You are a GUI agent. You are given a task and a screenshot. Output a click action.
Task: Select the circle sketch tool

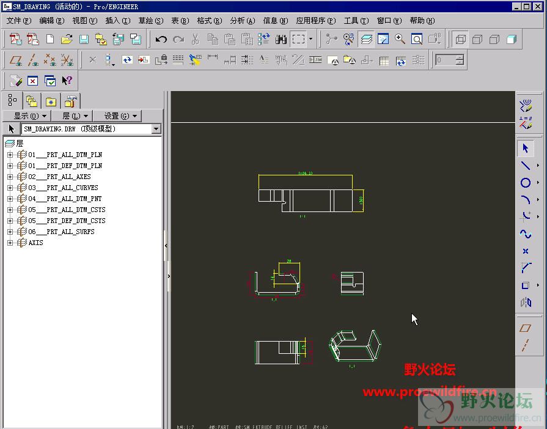[x=526, y=182]
